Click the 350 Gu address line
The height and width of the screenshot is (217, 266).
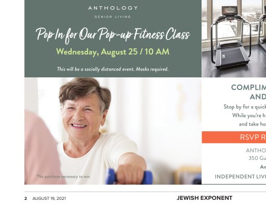257,158
